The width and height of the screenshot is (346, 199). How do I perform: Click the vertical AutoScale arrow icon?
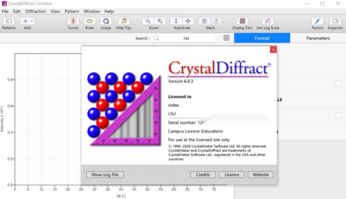[x=176, y=21]
